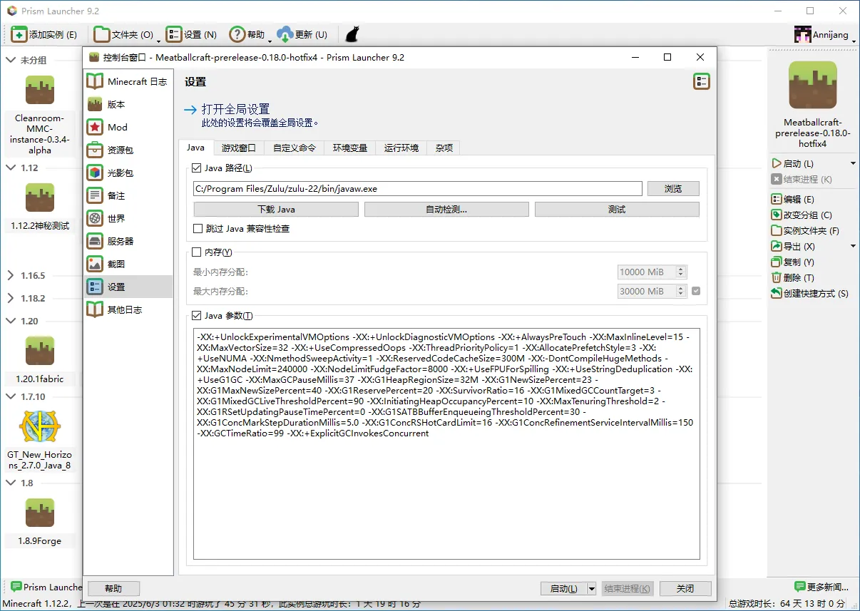Open 光影包 sidebar page
This screenshot has width=860, height=611.
(128, 173)
